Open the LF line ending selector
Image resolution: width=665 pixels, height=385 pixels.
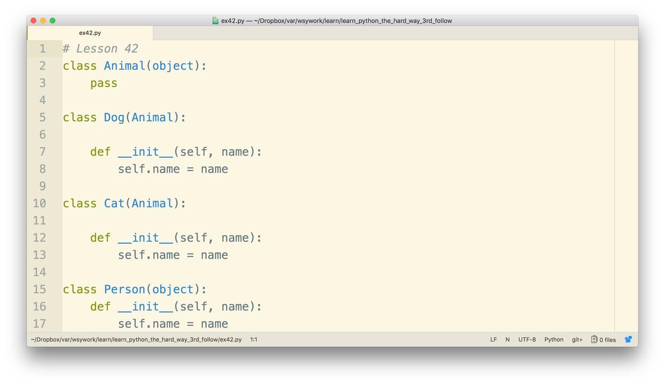tap(493, 339)
